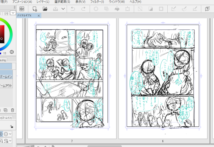Open the フィルター(I) menu
The image size is (214, 147).
(x=97, y=2)
